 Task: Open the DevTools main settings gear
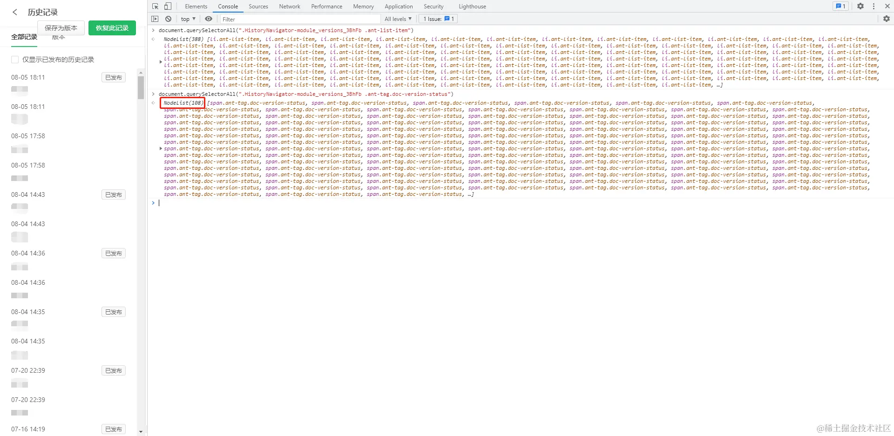tap(860, 6)
